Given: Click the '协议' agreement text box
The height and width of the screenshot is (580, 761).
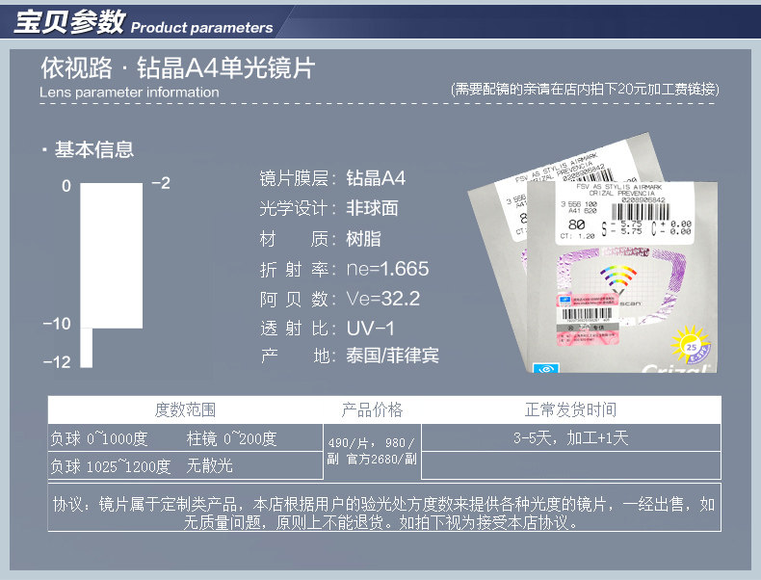Looking at the screenshot, I should (x=384, y=508).
